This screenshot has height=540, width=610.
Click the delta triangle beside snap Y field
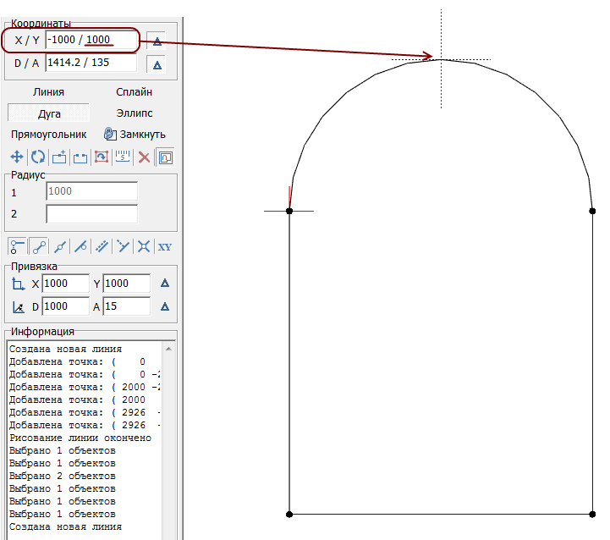click(x=165, y=284)
